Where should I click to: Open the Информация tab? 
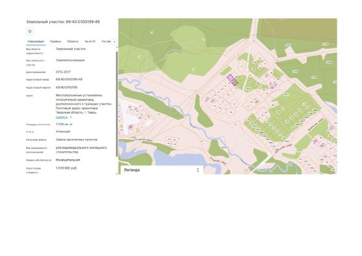[x=36, y=41]
